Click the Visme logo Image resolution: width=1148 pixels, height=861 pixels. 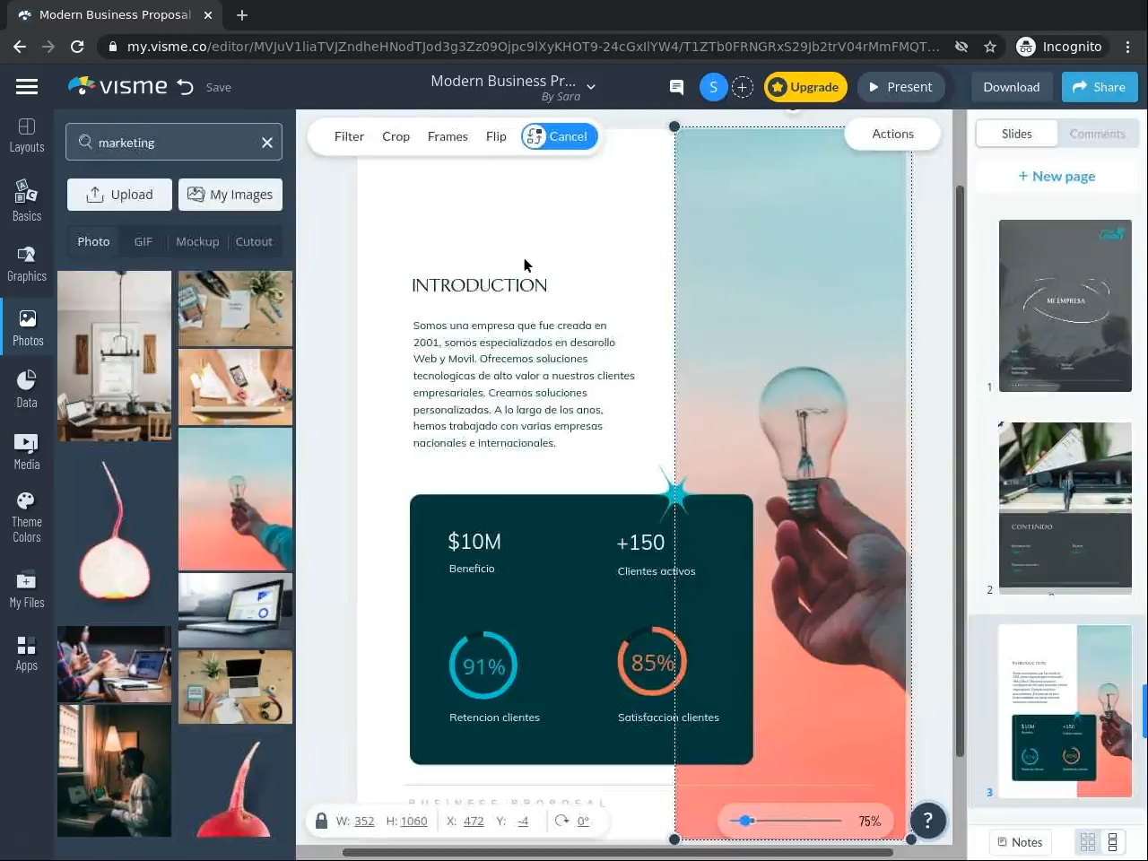pos(117,86)
